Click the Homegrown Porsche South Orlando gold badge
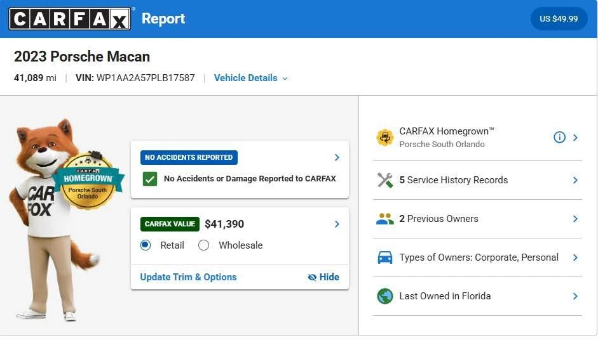This screenshot has height=345, width=598. [88, 181]
